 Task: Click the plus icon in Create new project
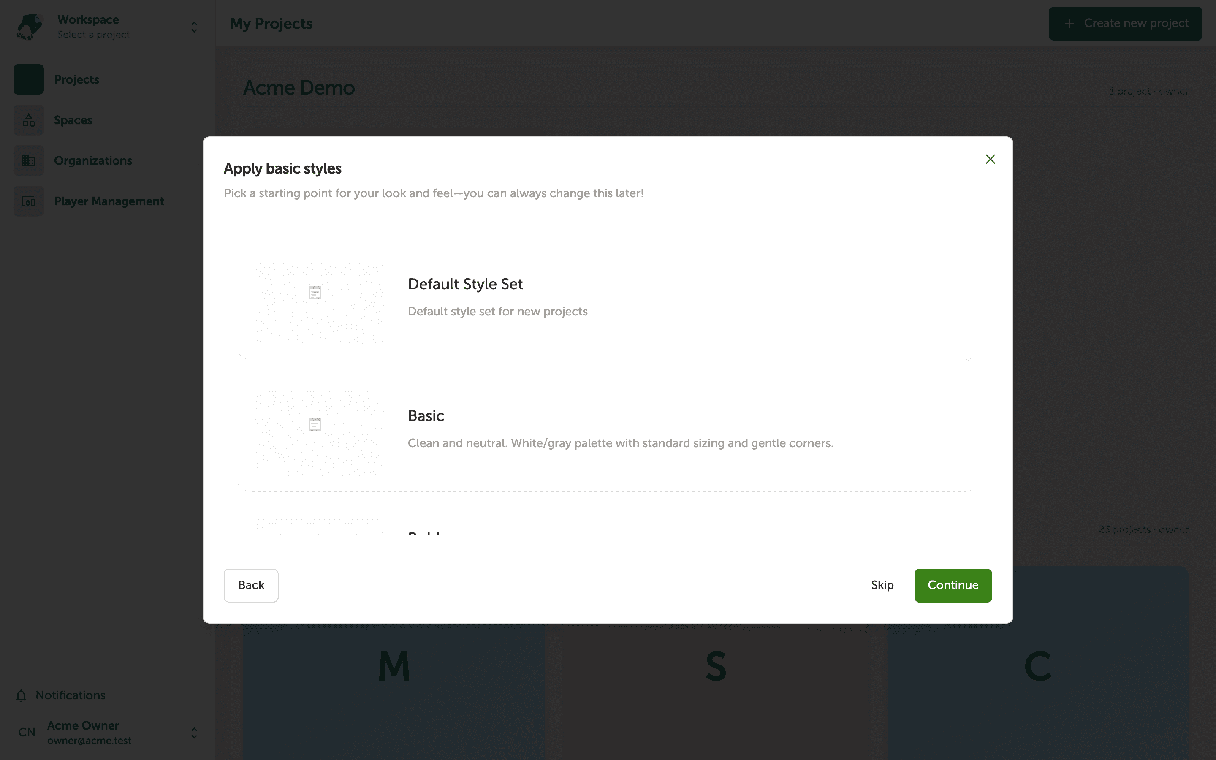point(1069,24)
